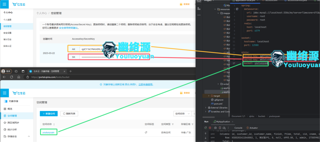
Task: Open hamburger menu in key management page
Action: (x=4, y=4)
